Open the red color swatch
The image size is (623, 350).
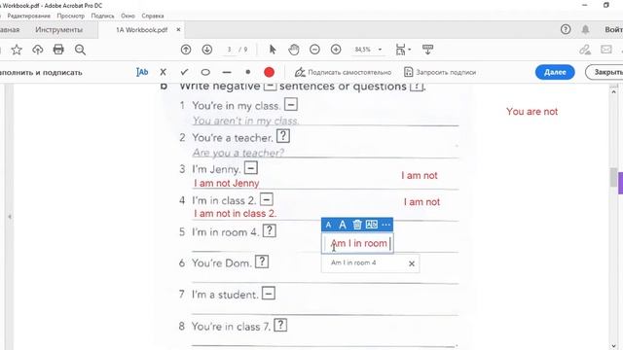(x=269, y=72)
